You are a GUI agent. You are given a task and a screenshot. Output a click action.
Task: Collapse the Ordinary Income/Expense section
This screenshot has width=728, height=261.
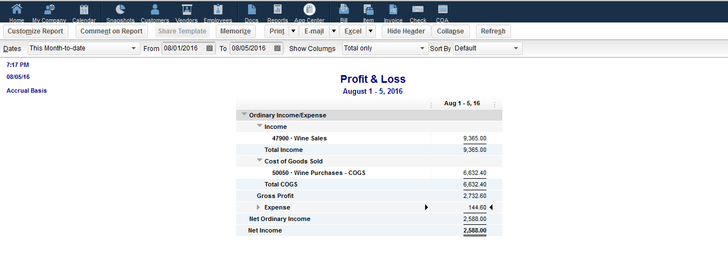pos(244,115)
